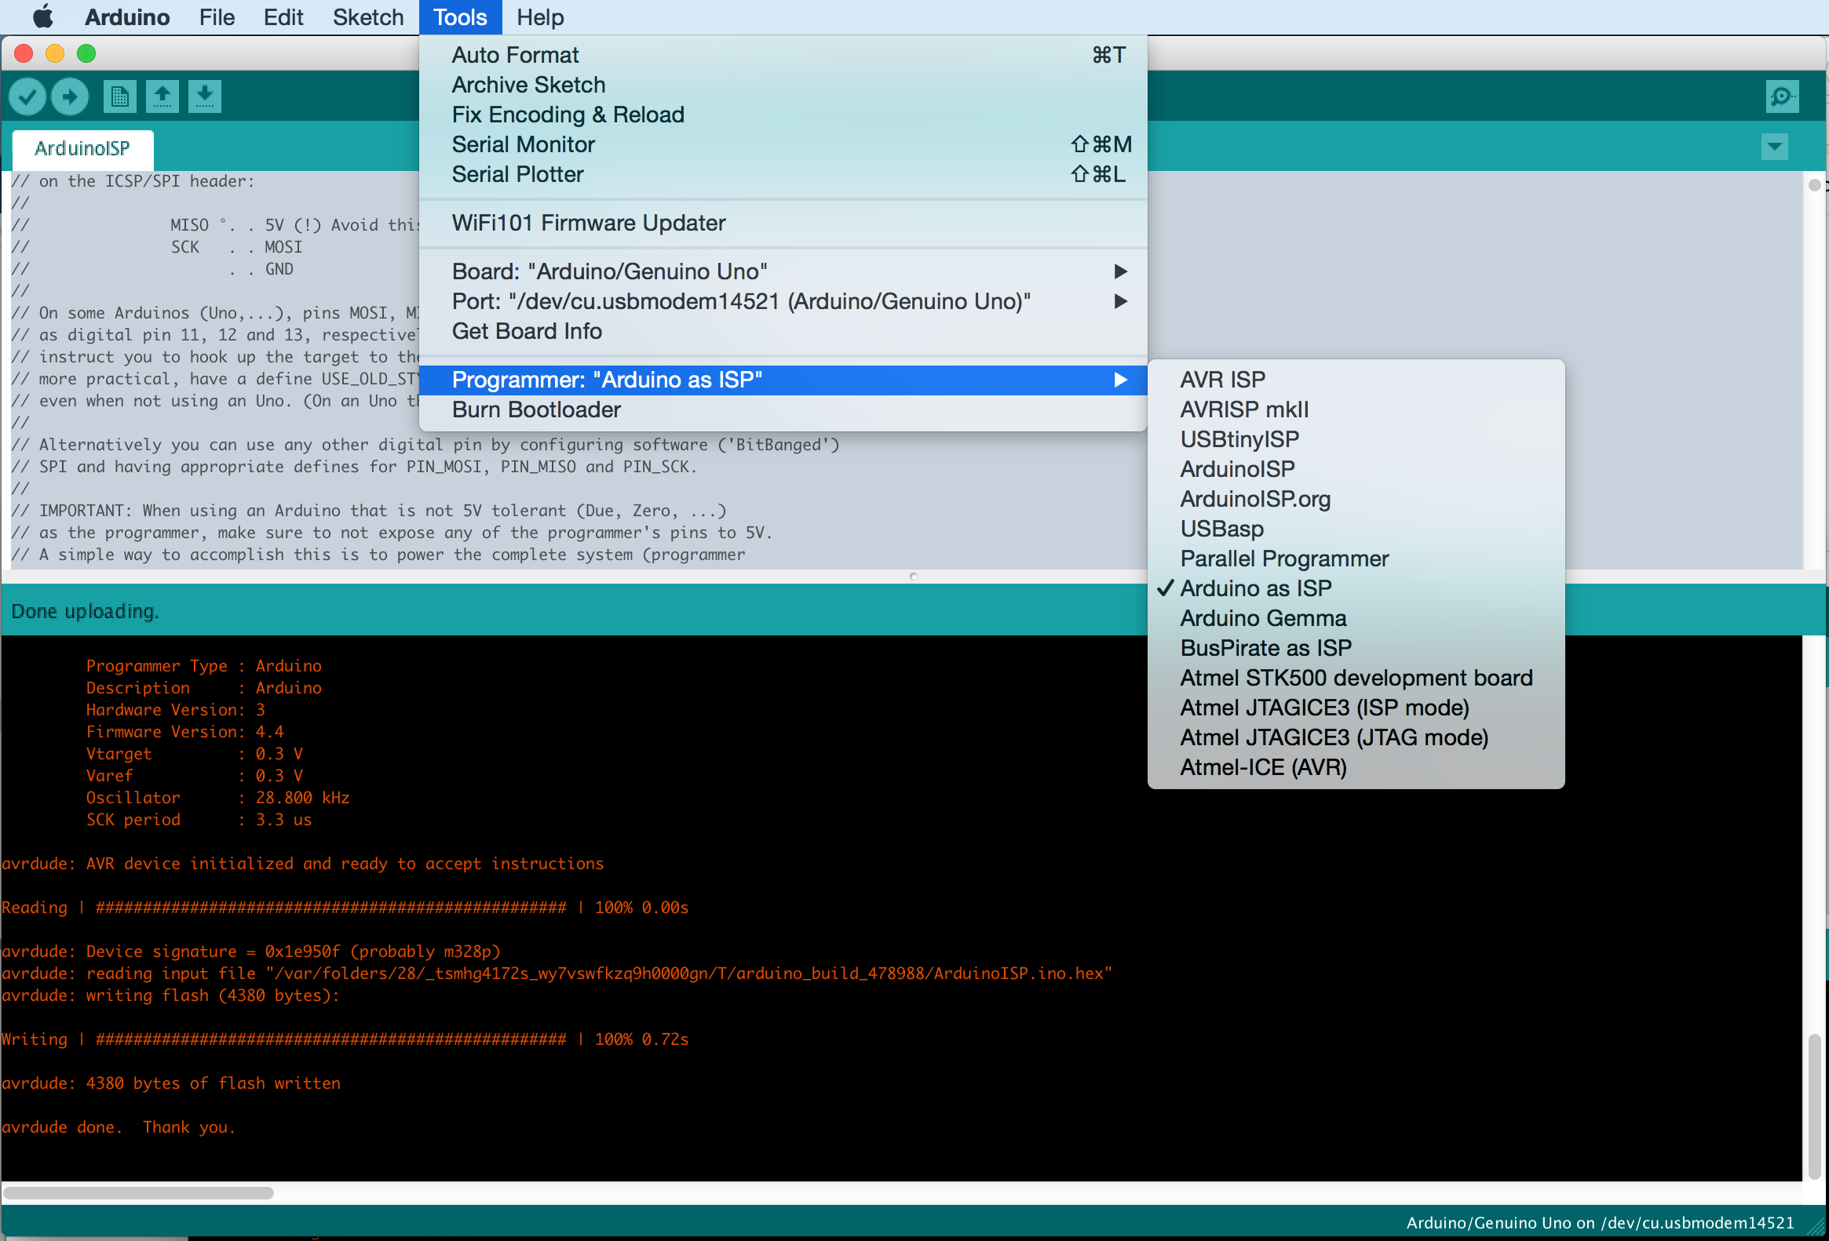Open Serial Monitor via magnifier icon
Image resolution: width=1829 pixels, height=1241 pixels.
click(x=1782, y=96)
